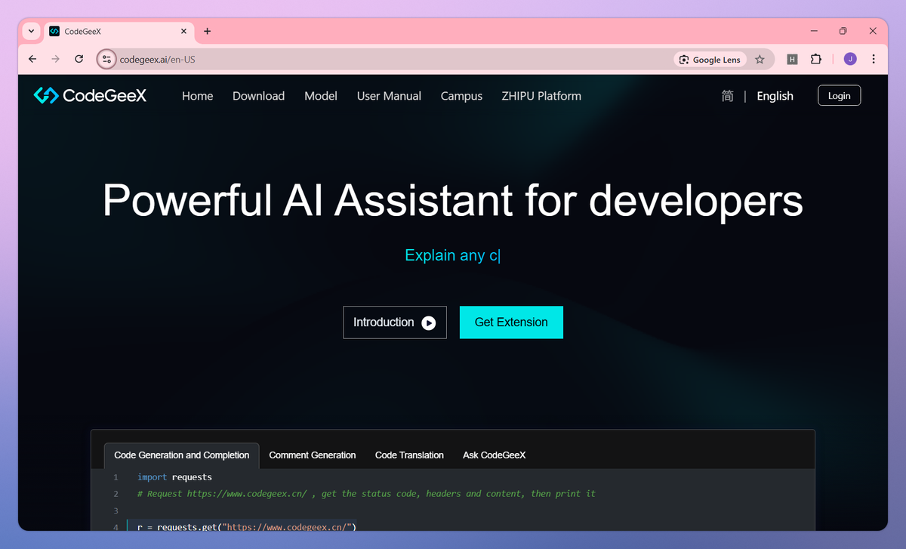Restore down the browser window
This screenshot has height=549, width=906.
pyautogui.click(x=843, y=31)
